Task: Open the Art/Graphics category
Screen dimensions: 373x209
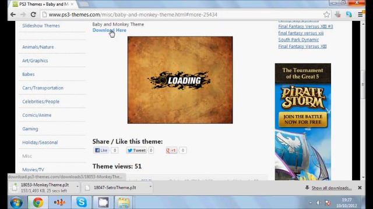Action: tap(35, 60)
